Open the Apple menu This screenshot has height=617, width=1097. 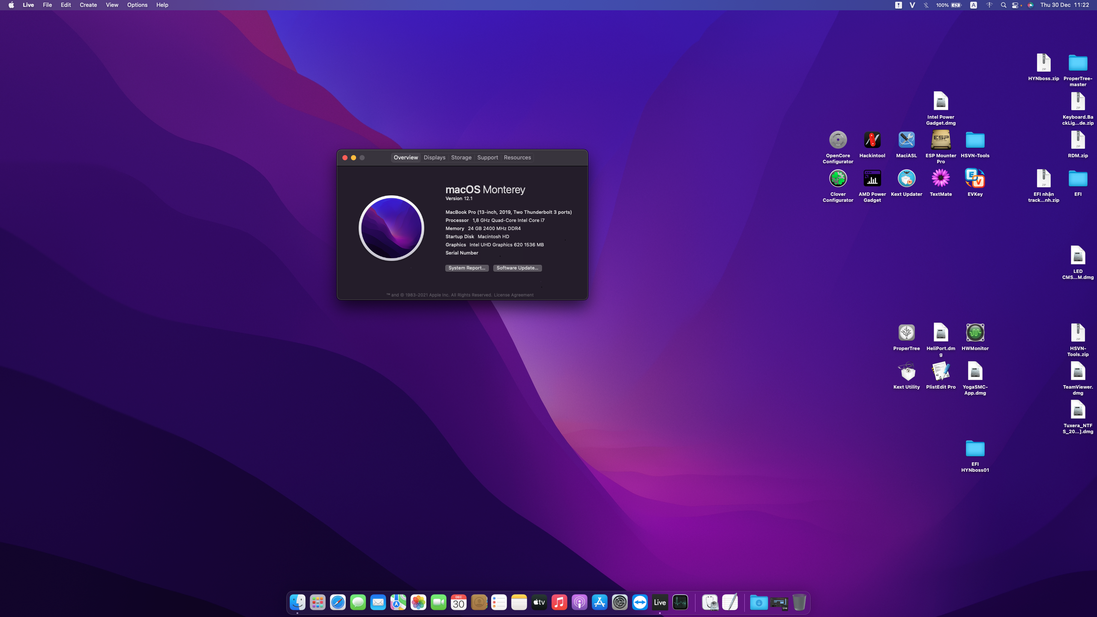coord(11,5)
